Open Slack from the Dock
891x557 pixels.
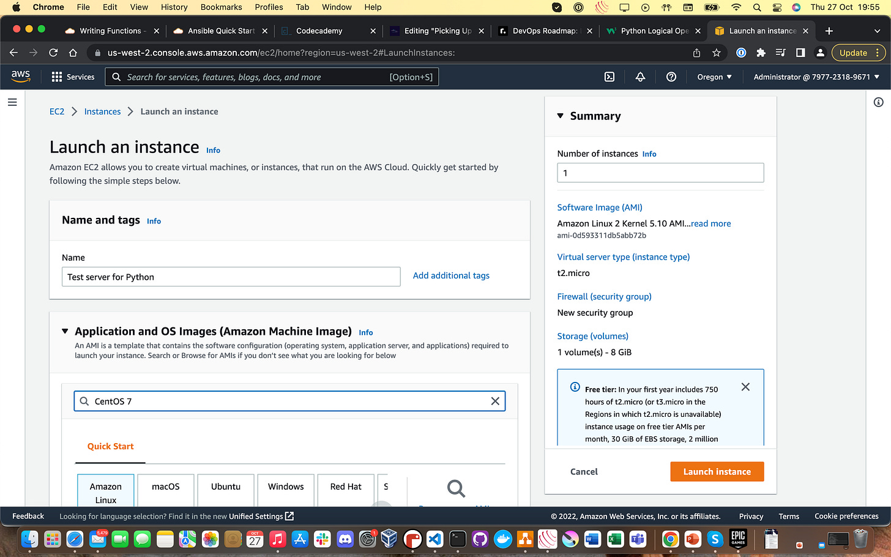point(322,539)
